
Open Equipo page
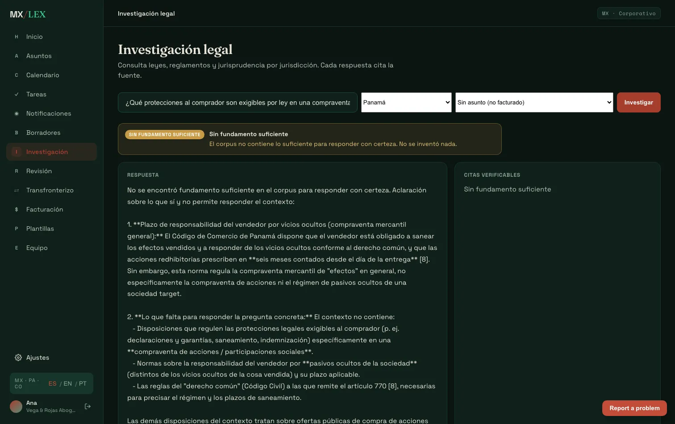pos(51,248)
